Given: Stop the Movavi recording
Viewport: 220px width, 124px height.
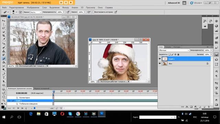Looking at the screenshot, I should click(71, 2).
